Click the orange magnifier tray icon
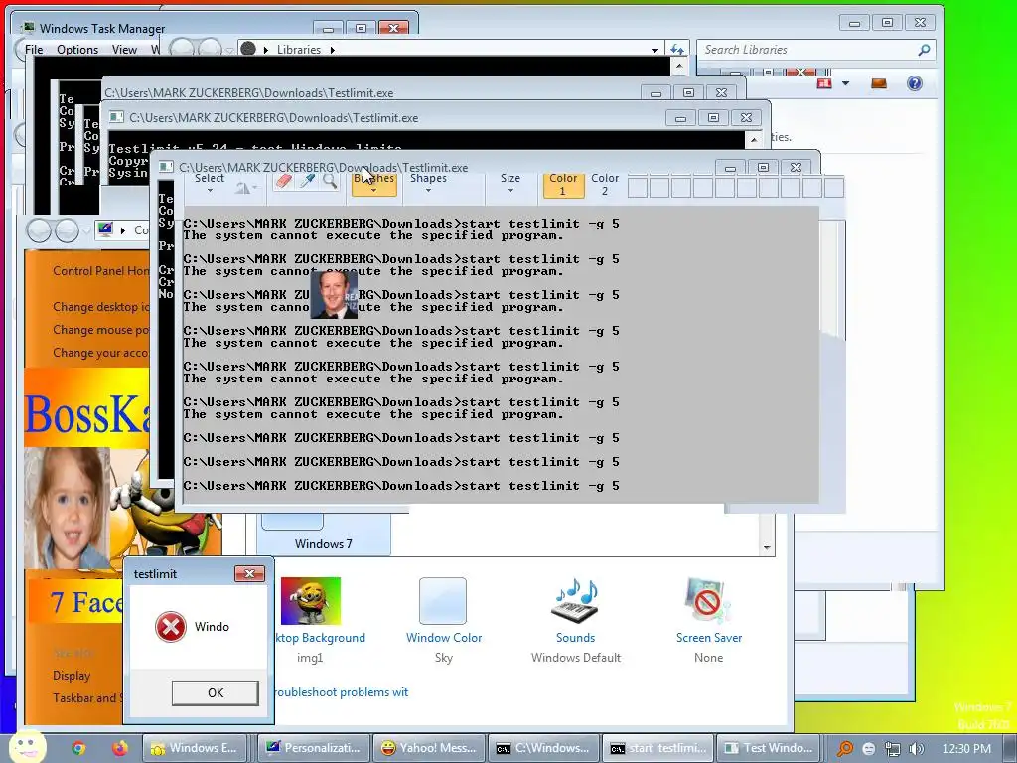1017x763 pixels. 844,749
